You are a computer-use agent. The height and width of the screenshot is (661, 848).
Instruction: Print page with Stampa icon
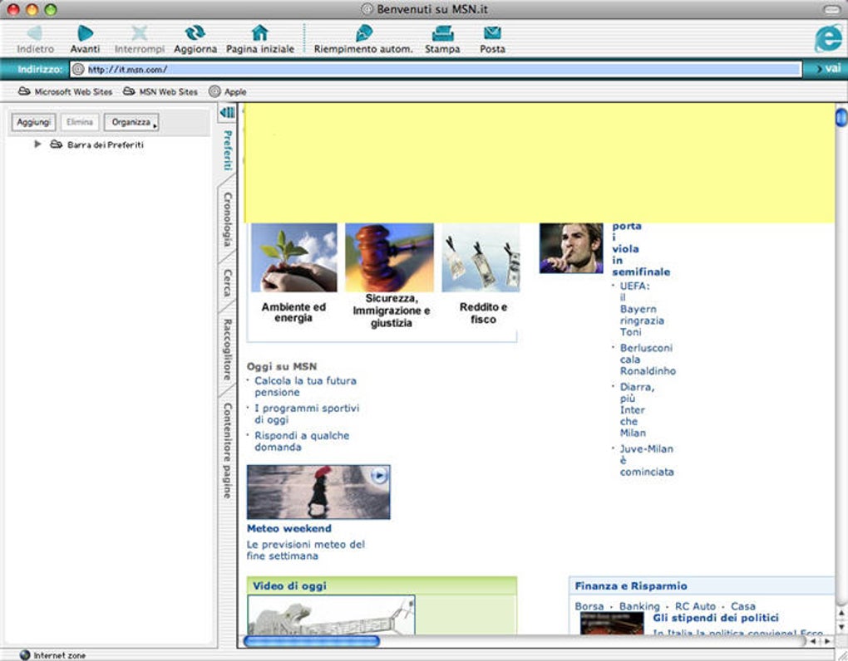pos(442,33)
